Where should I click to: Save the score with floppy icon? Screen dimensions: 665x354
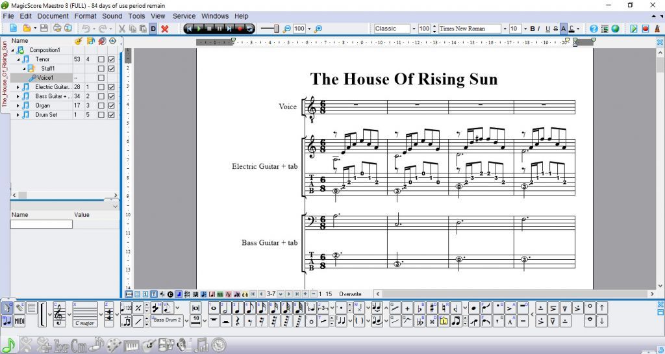[x=44, y=29]
